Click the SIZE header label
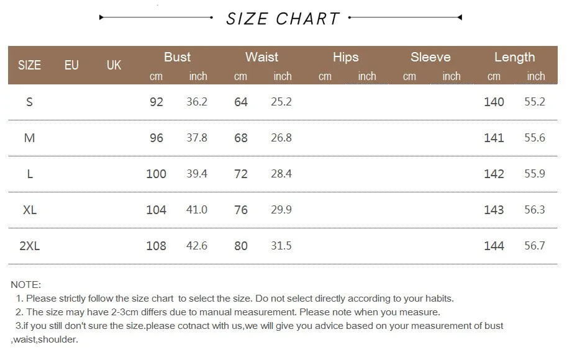 click(x=29, y=65)
